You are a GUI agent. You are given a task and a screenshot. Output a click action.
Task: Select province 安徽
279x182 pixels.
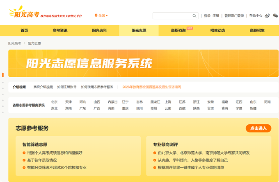click(210, 102)
